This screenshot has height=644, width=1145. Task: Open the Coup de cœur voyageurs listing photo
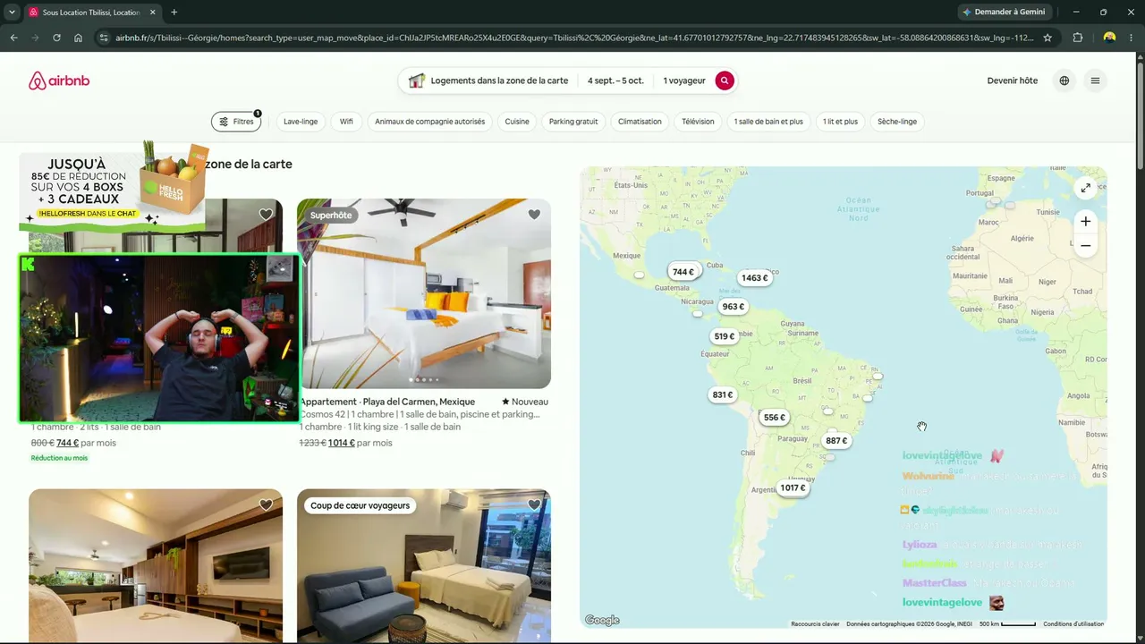click(x=424, y=565)
